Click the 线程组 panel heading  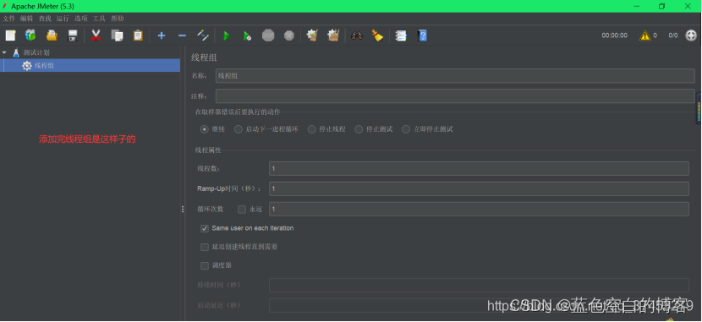click(x=204, y=57)
